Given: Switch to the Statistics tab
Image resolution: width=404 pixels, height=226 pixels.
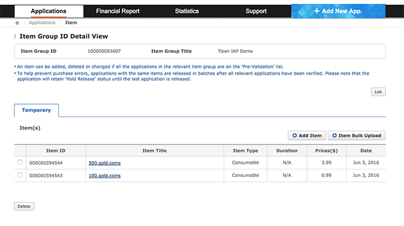Looking at the screenshot, I should pyautogui.click(x=187, y=11).
